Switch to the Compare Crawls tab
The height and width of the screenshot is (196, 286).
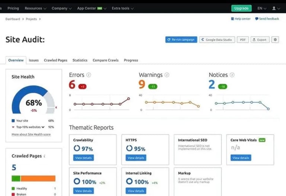[106, 60]
